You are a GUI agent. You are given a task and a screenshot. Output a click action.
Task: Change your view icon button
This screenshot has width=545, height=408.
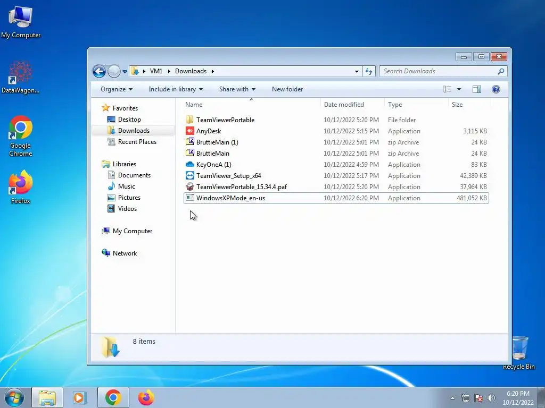pos(448,89)
